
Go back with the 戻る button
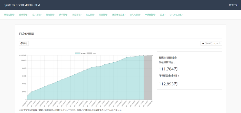(24, 43)
